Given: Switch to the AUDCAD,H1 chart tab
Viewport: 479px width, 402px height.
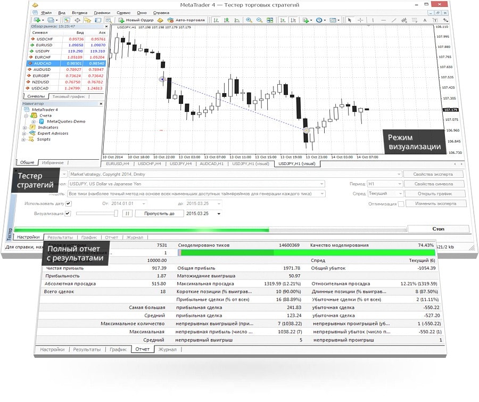Looking at the screenshot, I should click(211, 164).
